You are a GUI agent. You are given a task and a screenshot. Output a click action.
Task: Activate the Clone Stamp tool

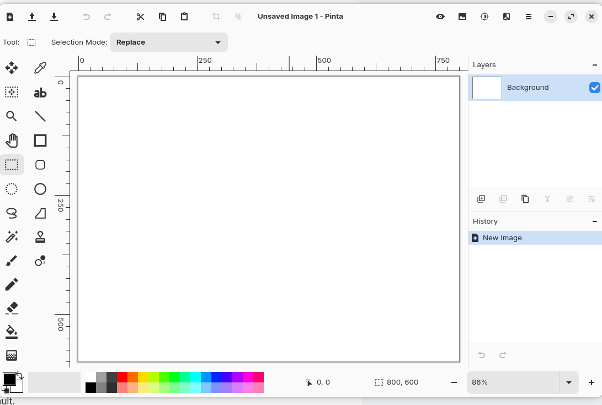pos(40,237)
